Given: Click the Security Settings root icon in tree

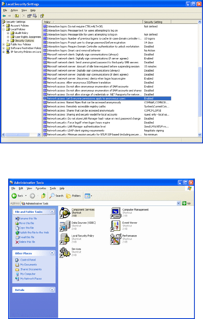Looking at the screenshot, I should click(4, 22).
